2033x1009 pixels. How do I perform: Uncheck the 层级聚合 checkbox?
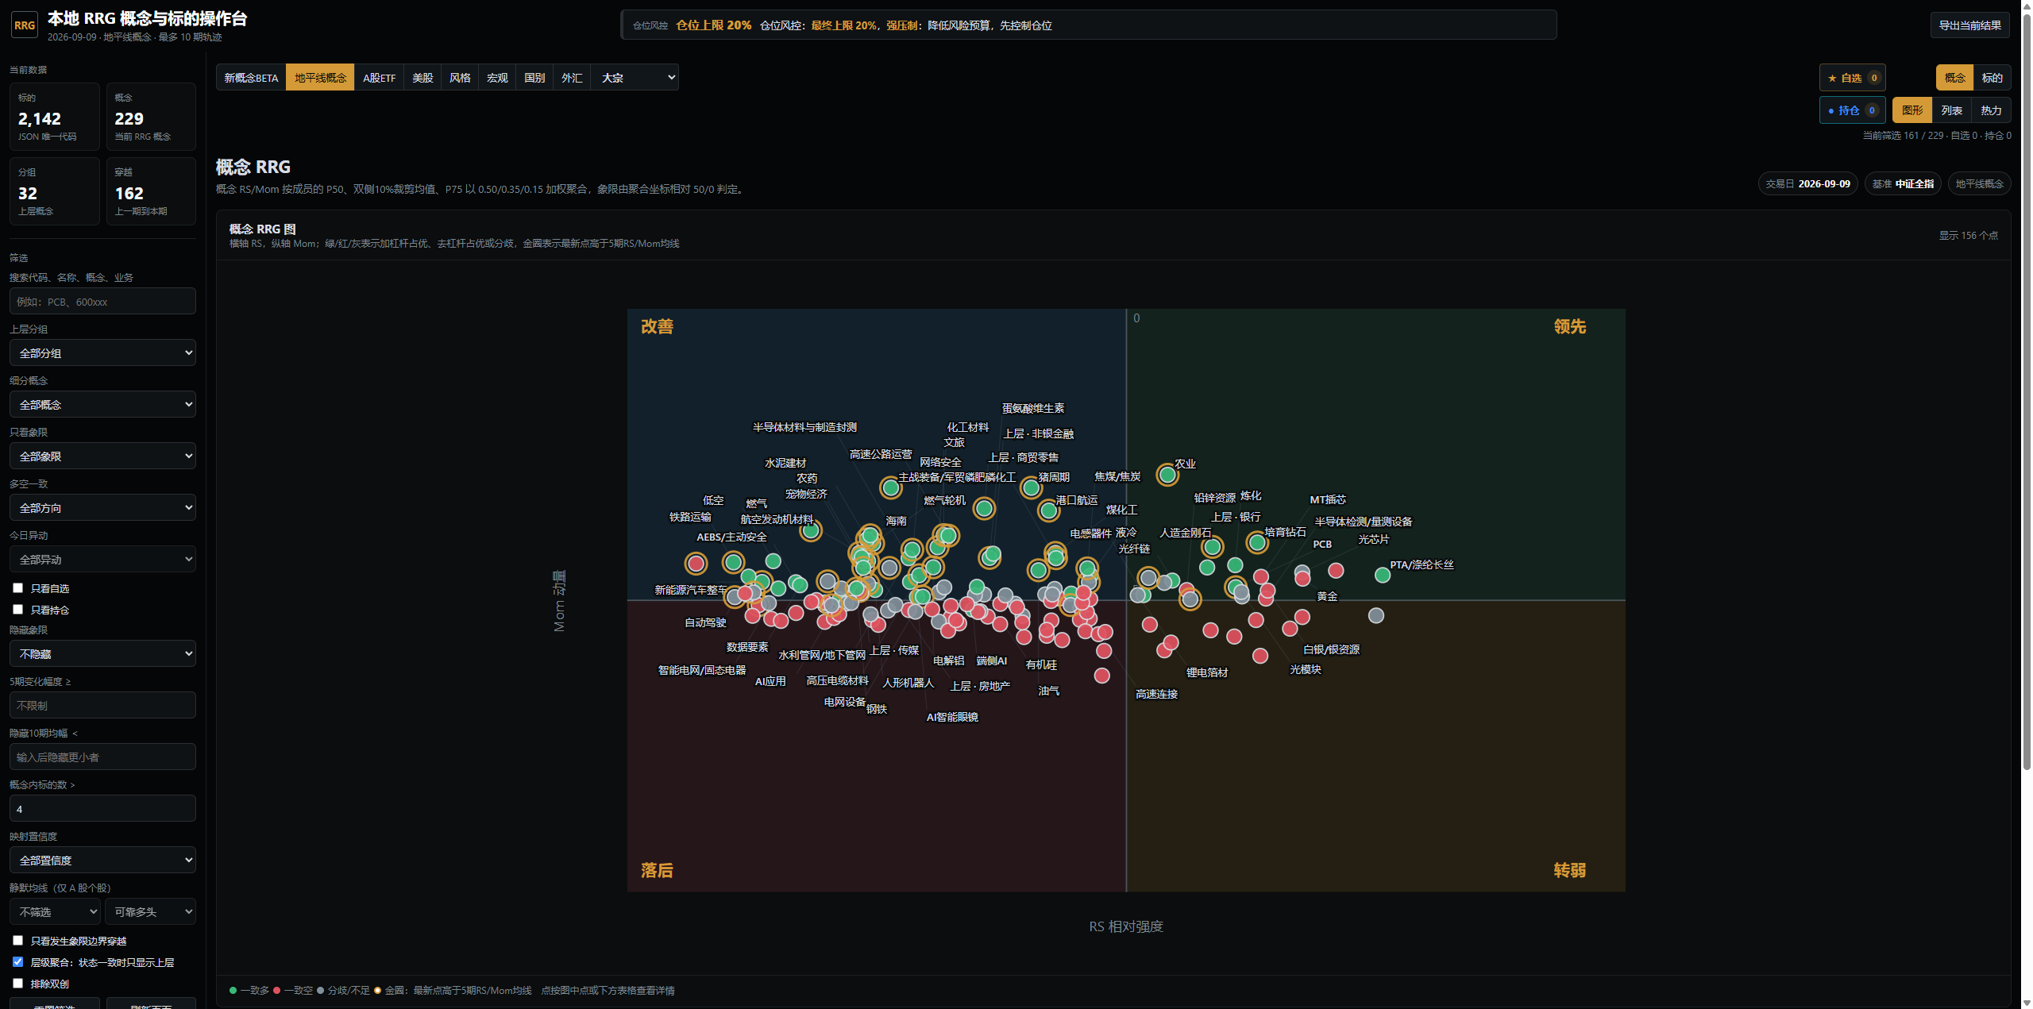click(x=17, y=961)
